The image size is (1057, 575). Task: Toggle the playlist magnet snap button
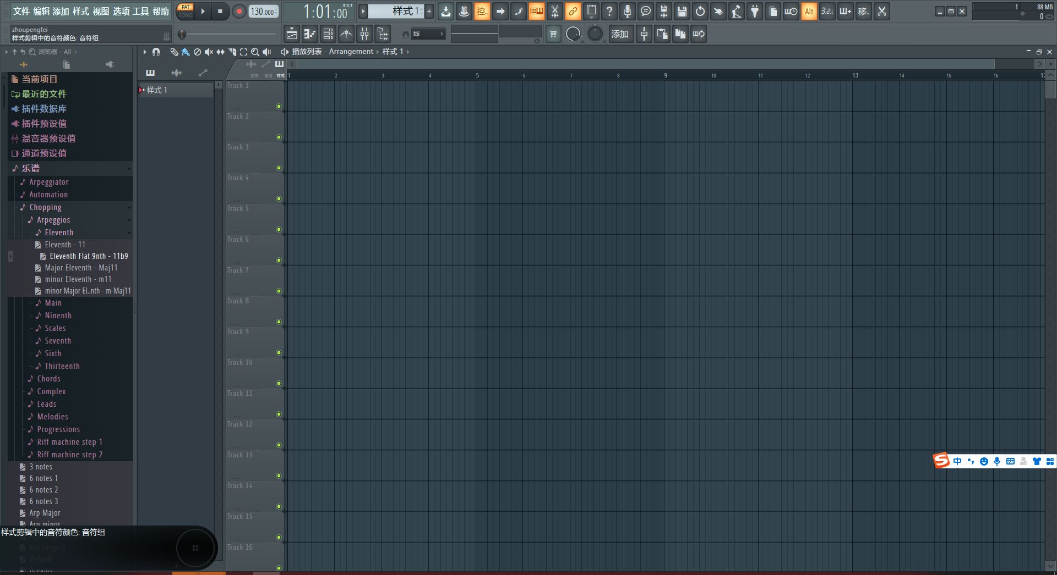(x=156, y=52)
